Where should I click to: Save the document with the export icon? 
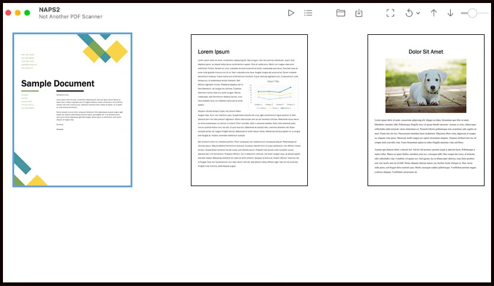(359, 13)
